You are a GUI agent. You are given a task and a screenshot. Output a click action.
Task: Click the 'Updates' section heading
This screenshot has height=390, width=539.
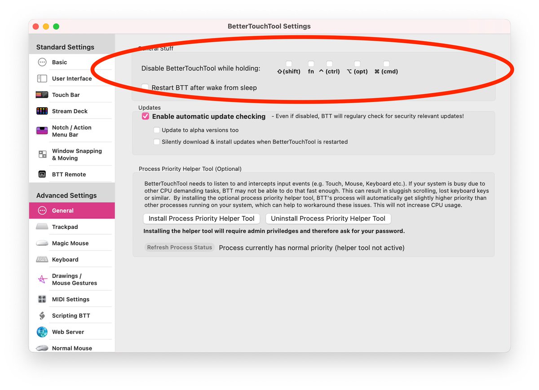click(x=150, y=108)
